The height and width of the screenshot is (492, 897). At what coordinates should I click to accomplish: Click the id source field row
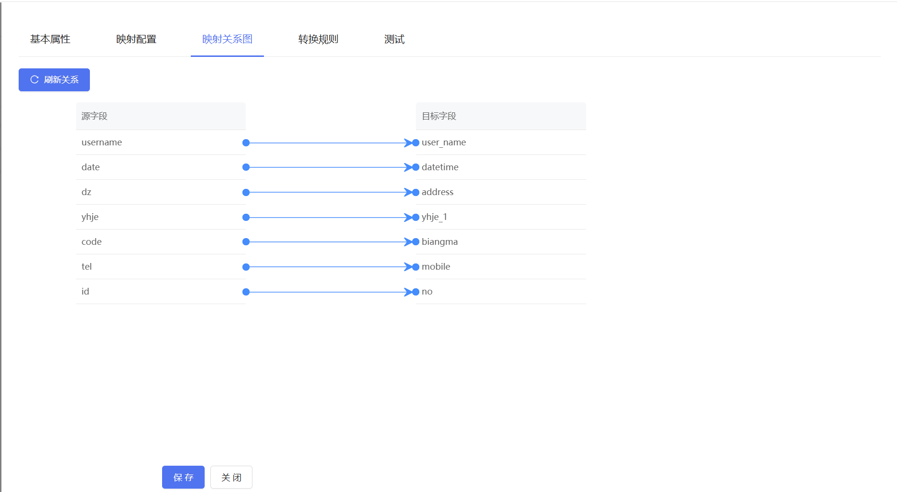pyautogui.click(x=160, y=292)
